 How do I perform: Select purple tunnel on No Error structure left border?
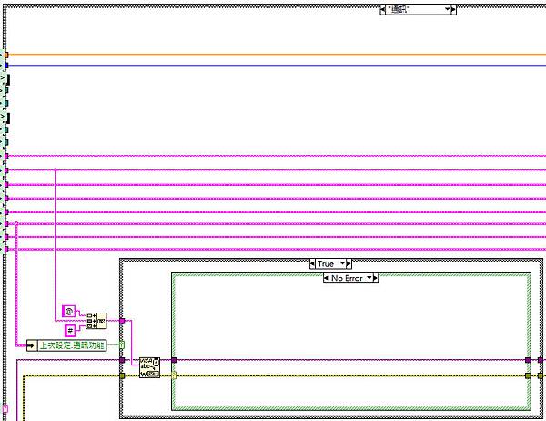click(x=174, y=360)
